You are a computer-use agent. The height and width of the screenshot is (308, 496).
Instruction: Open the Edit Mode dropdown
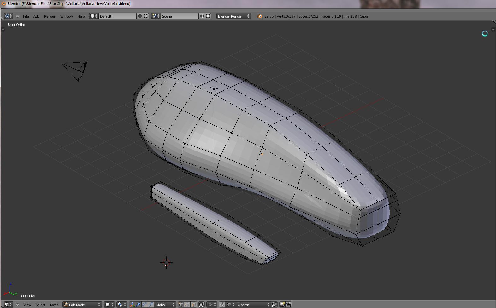click(82, 305)
